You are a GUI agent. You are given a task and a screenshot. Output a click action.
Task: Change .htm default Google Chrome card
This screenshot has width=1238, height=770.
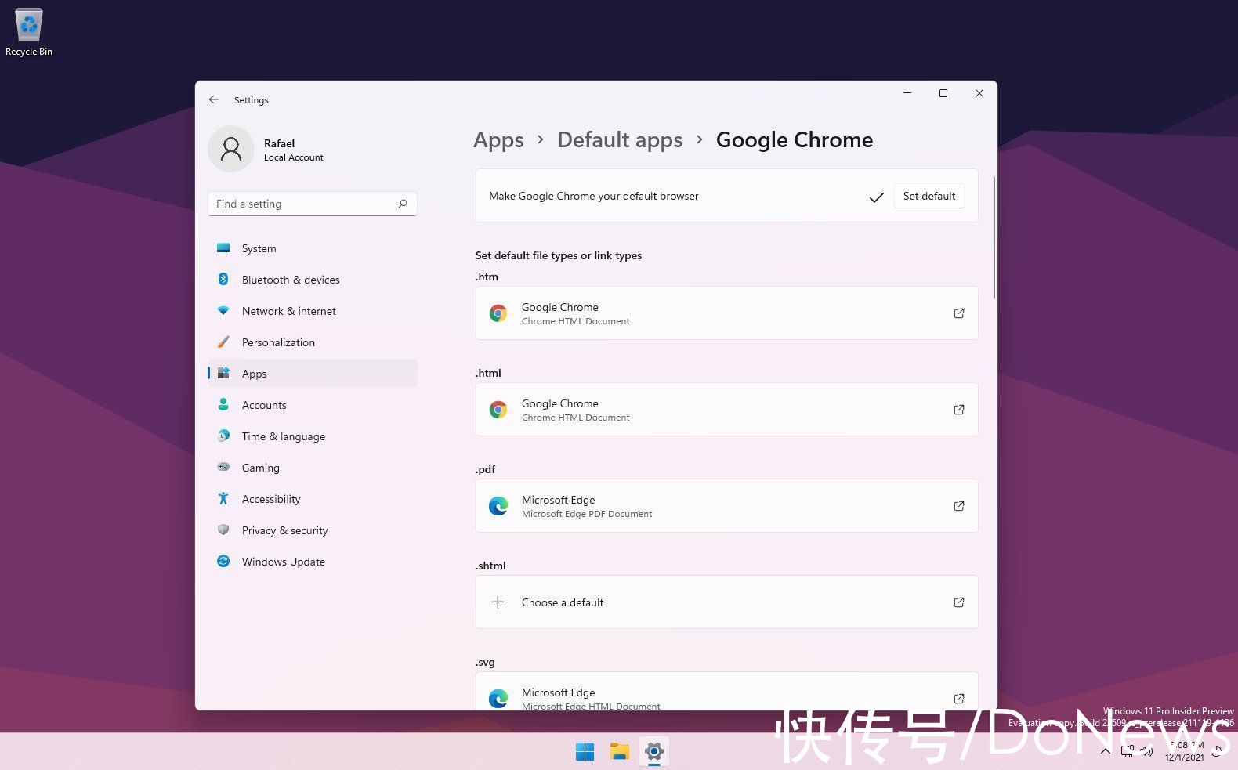tap(726, 313)
